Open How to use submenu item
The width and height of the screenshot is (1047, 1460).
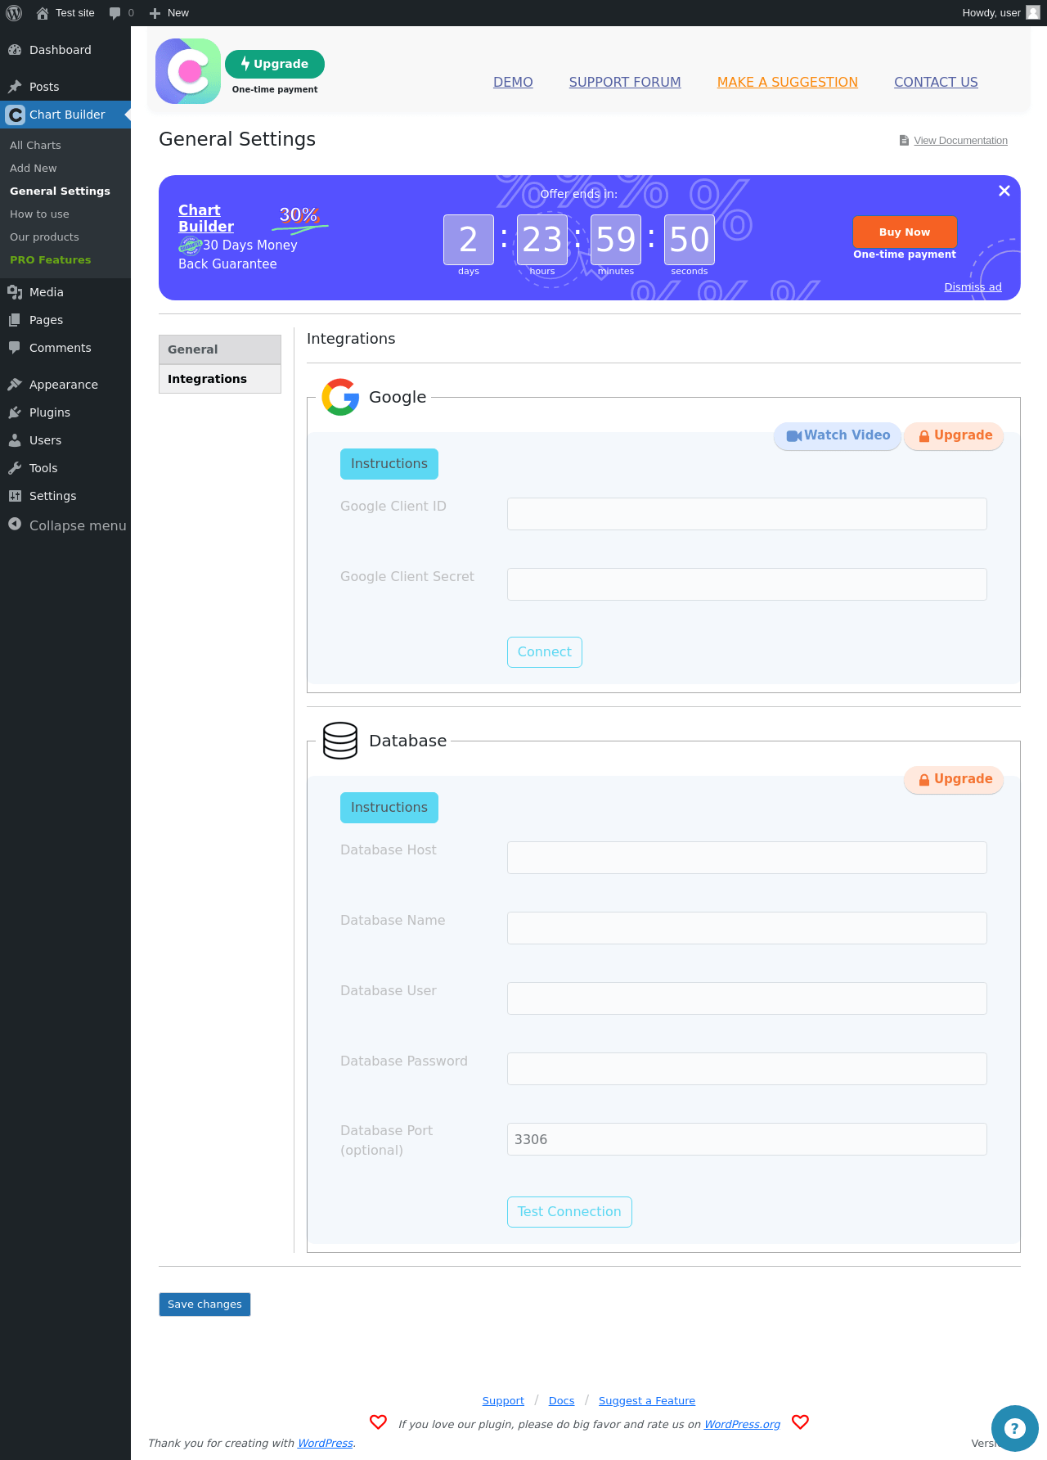point(39,214)
